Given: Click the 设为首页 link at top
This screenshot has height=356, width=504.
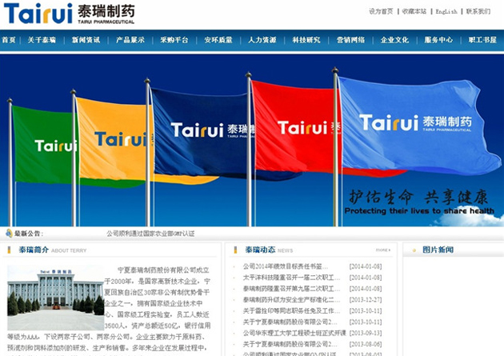Looking at the screenshot, I should [x=381, y=12].
